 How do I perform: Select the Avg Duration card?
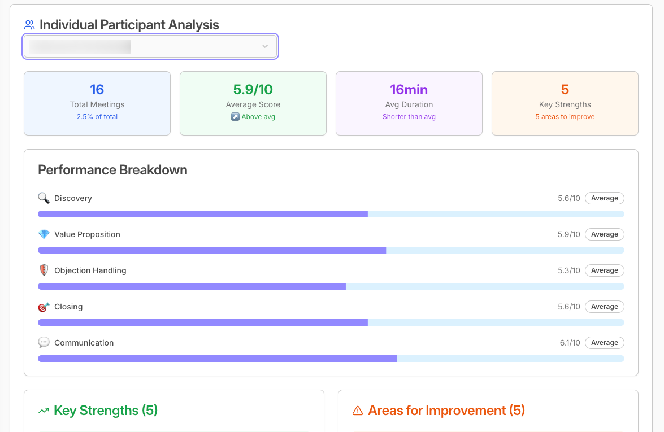click(x=409, y=103)
